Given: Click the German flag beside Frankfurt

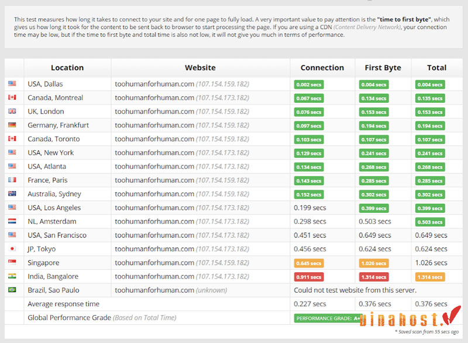Looking at the screenshot, I should pyautogui.click(x=12, y=125).
